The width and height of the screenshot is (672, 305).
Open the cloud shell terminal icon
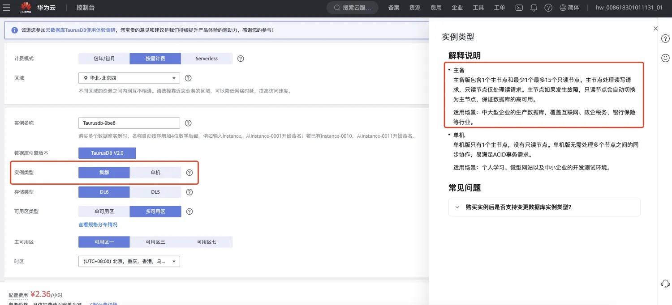[519, 8]
